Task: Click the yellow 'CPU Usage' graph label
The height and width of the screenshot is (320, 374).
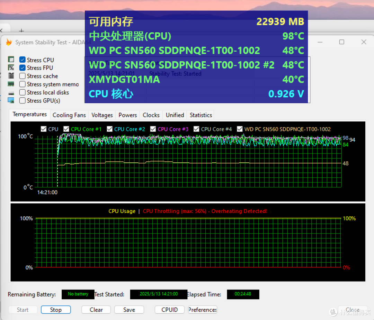Action: 122,211
